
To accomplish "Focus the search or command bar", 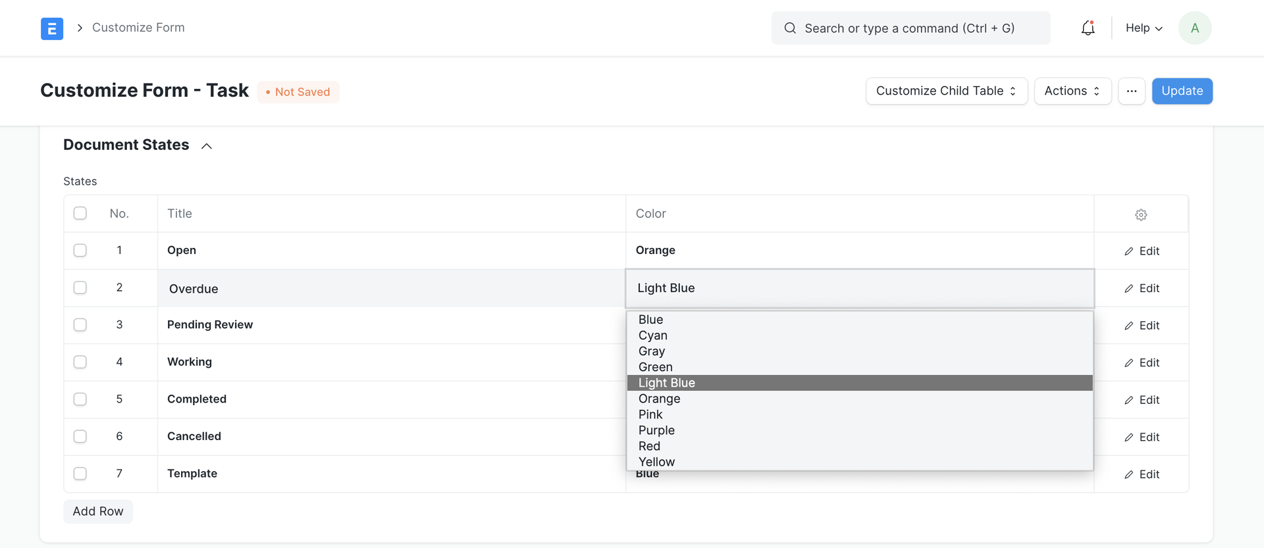I will (910, 28).
